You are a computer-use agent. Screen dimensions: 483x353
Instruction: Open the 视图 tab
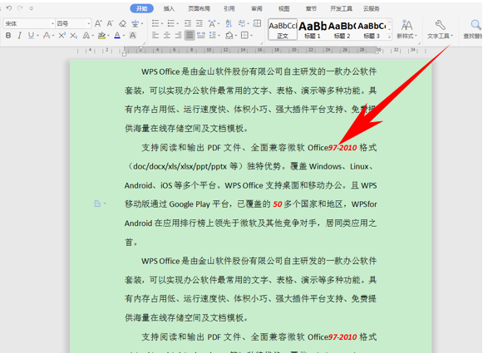point(283,8)
